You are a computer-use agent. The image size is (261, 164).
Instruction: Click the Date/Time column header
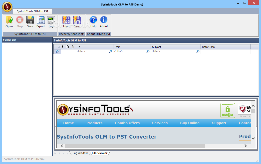(226, 47)
